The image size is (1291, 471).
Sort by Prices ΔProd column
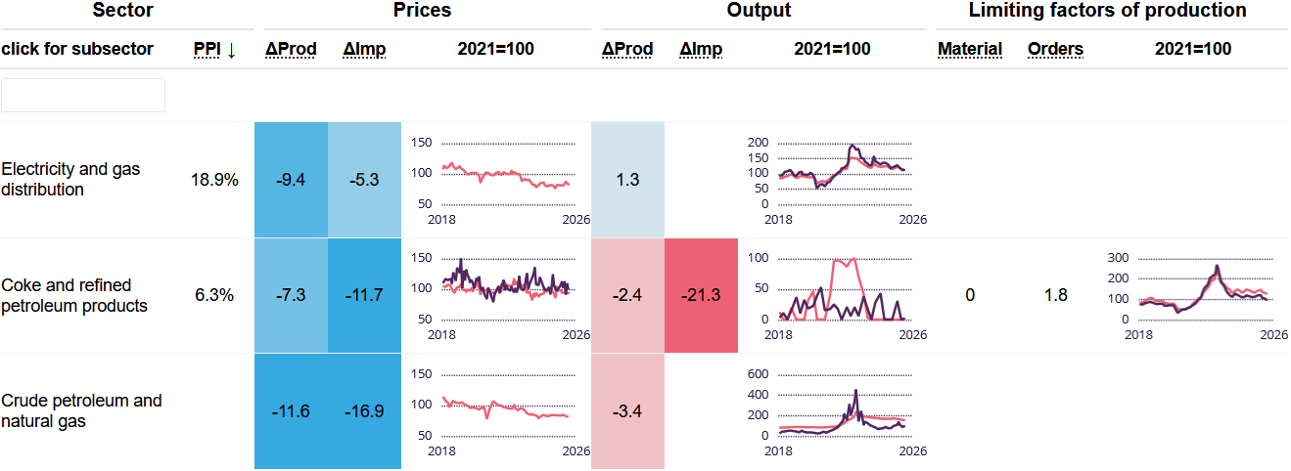[x=291, y=49]
